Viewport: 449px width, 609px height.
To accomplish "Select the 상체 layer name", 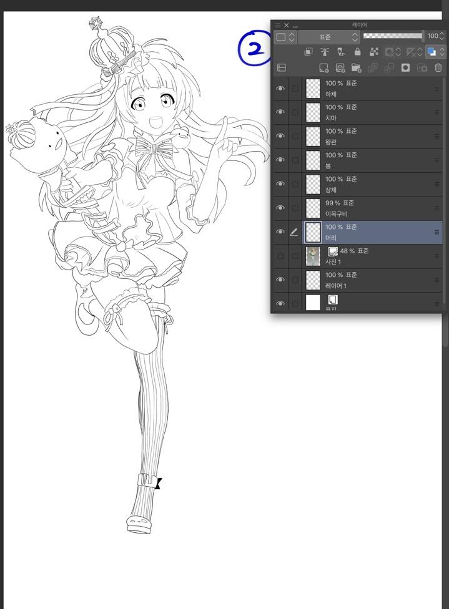I will click(x=331, y=190).
